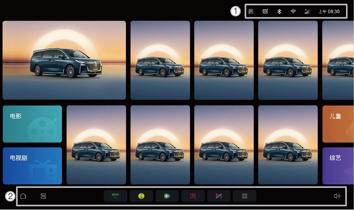Launch the QQ Music app
The width and height of the screenshot is (354, 210).
click(141, 196)
